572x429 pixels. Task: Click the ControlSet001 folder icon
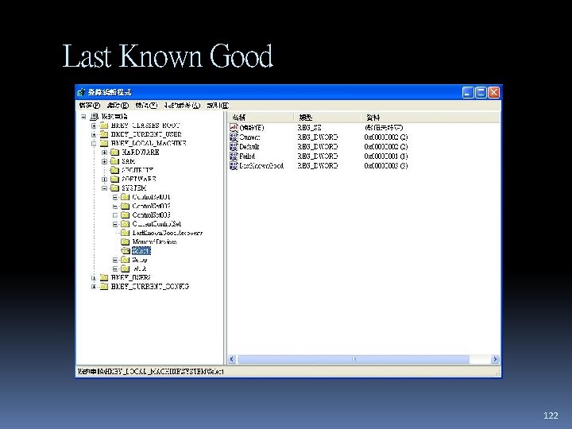(x=126, y=197)
